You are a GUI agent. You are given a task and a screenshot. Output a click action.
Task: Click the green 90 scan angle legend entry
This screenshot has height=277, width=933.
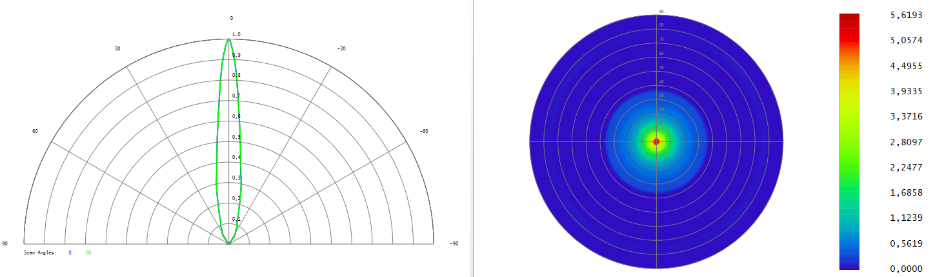point(89,252)
